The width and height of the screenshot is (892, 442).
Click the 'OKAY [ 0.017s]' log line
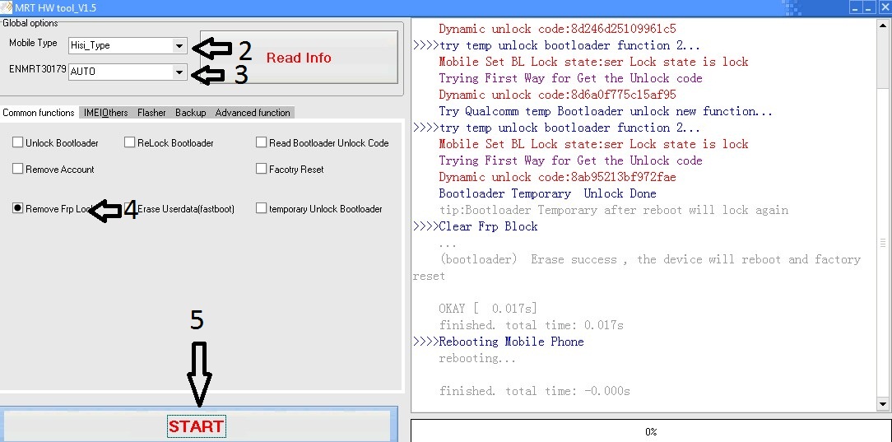(x=488, y=309)
